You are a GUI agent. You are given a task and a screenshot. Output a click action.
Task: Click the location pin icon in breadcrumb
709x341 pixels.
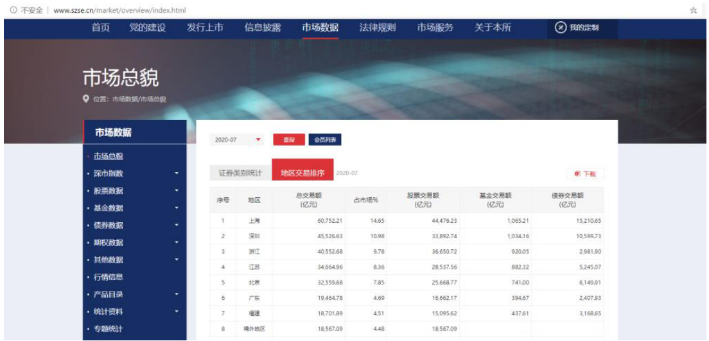[86, 99]
